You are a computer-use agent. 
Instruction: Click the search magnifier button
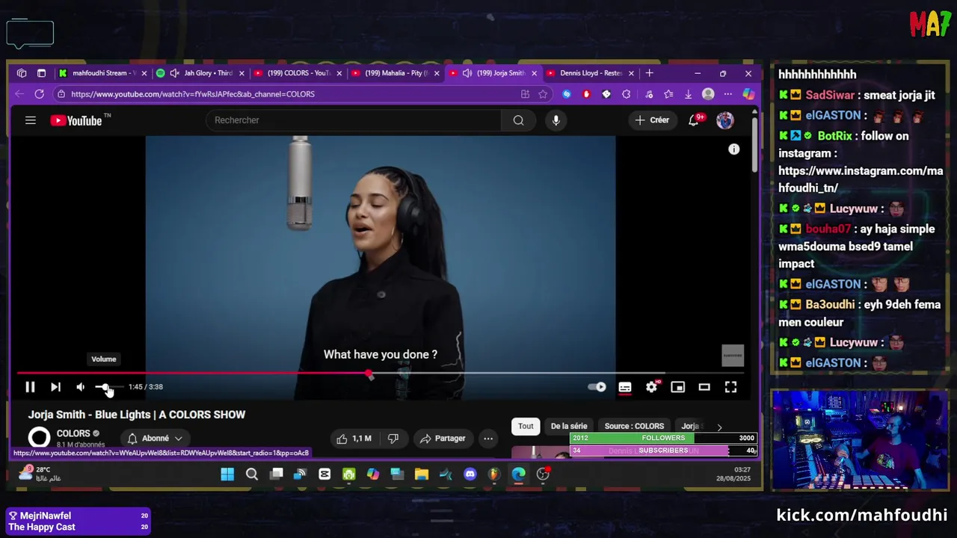[519, 120]
